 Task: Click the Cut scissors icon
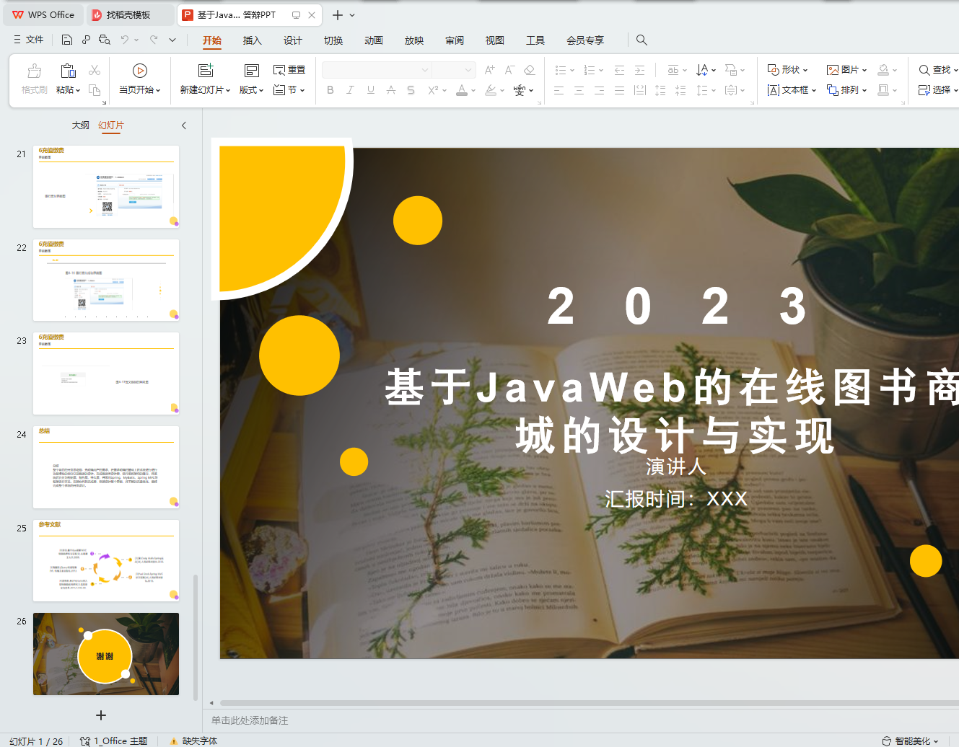pos(95,70)
